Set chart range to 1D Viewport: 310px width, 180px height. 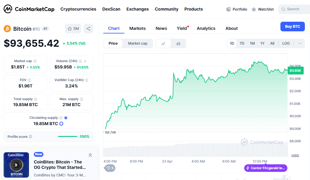[232, 43]
